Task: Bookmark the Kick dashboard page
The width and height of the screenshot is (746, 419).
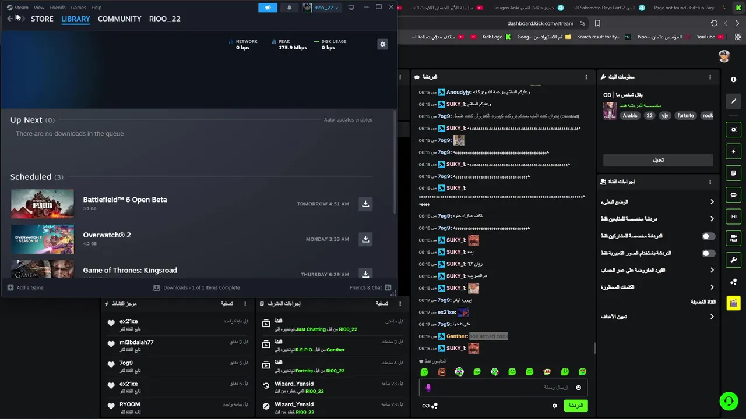Action: click(x=597, y=23)
